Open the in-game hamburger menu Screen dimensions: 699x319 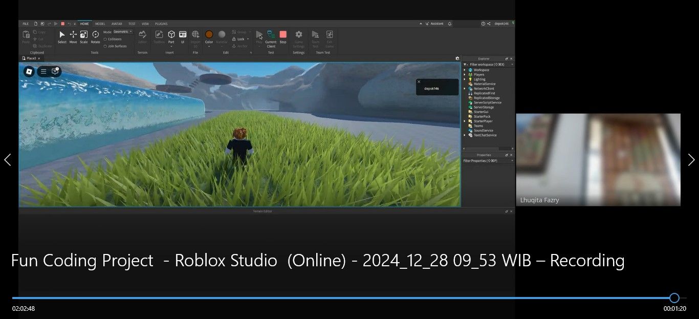point(43,71)
